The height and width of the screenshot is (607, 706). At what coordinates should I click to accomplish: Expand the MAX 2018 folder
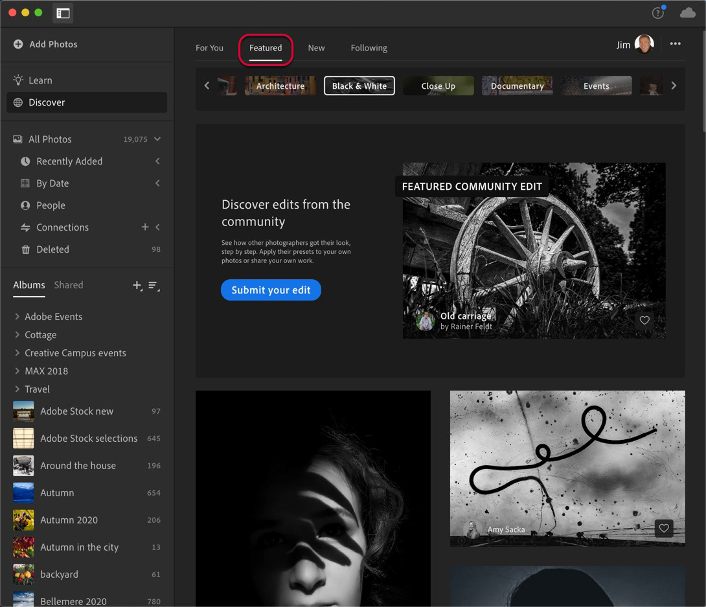[17, 371]
